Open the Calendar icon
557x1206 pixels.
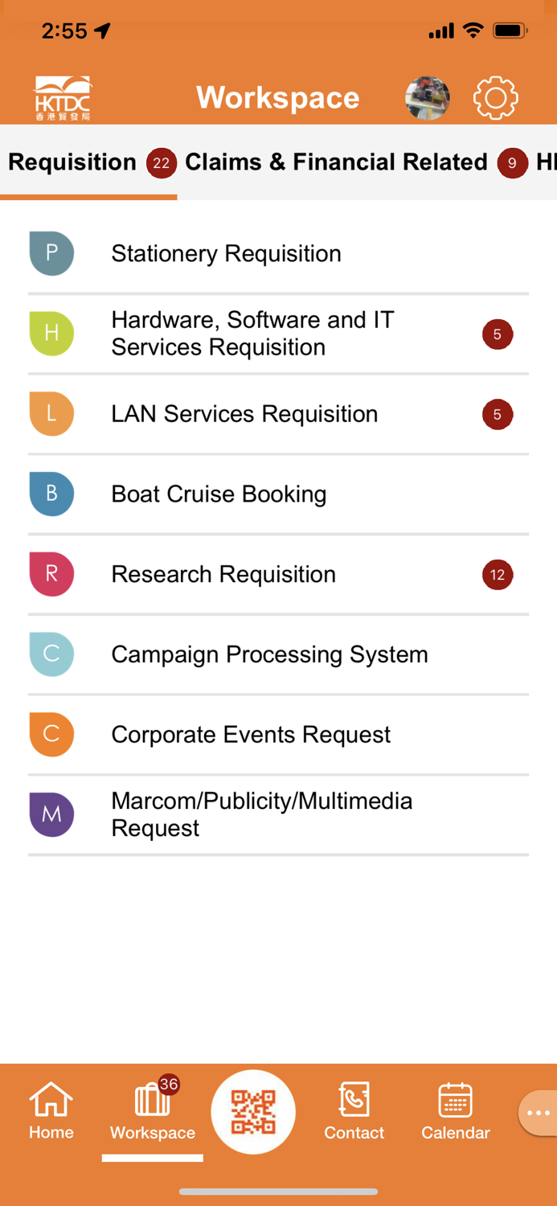(455, 1111)
